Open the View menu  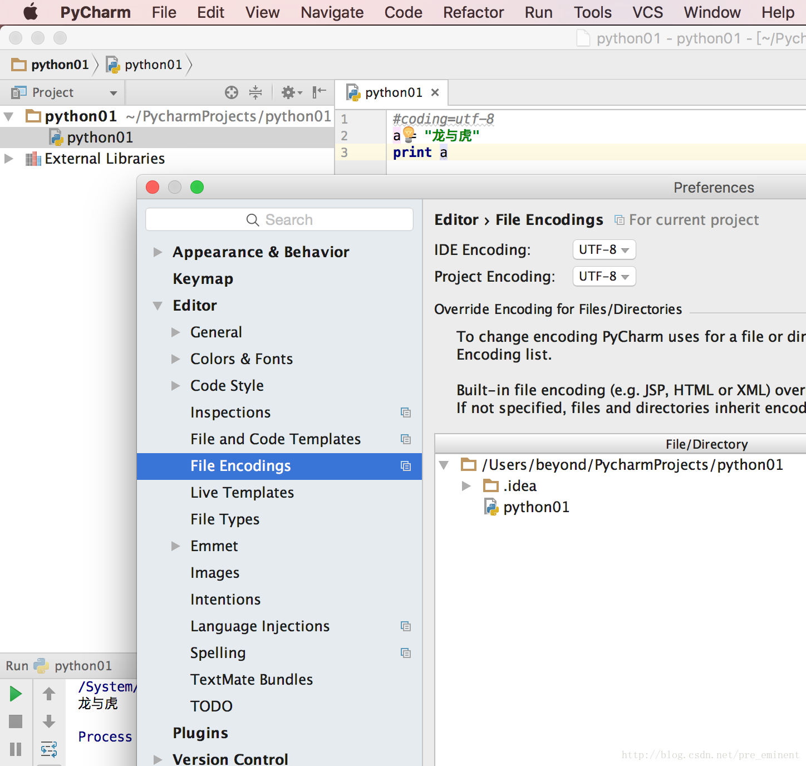coord(263,12)
